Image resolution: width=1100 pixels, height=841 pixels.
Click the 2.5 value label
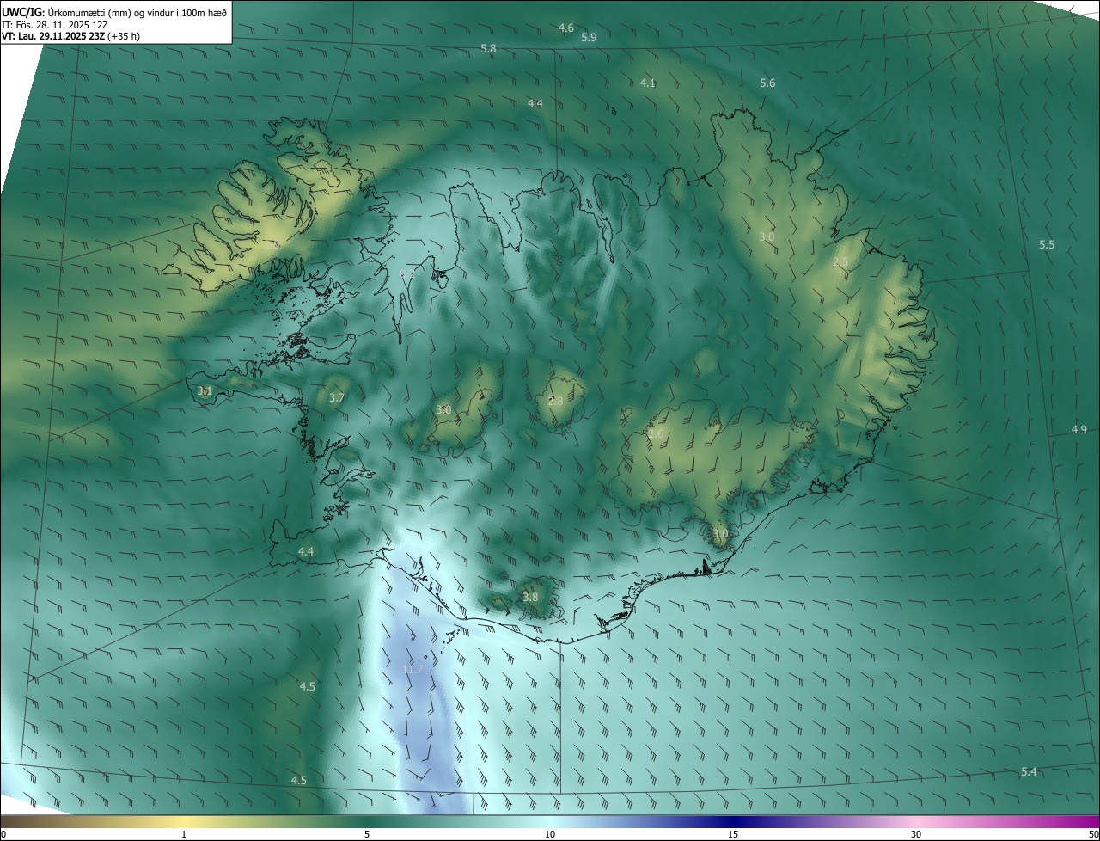pyautogui.click(x=841, y=262)
